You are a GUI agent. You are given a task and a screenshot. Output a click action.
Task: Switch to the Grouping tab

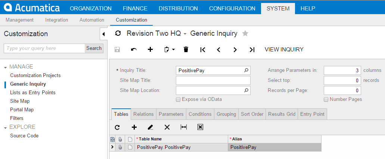pos(226,114)
